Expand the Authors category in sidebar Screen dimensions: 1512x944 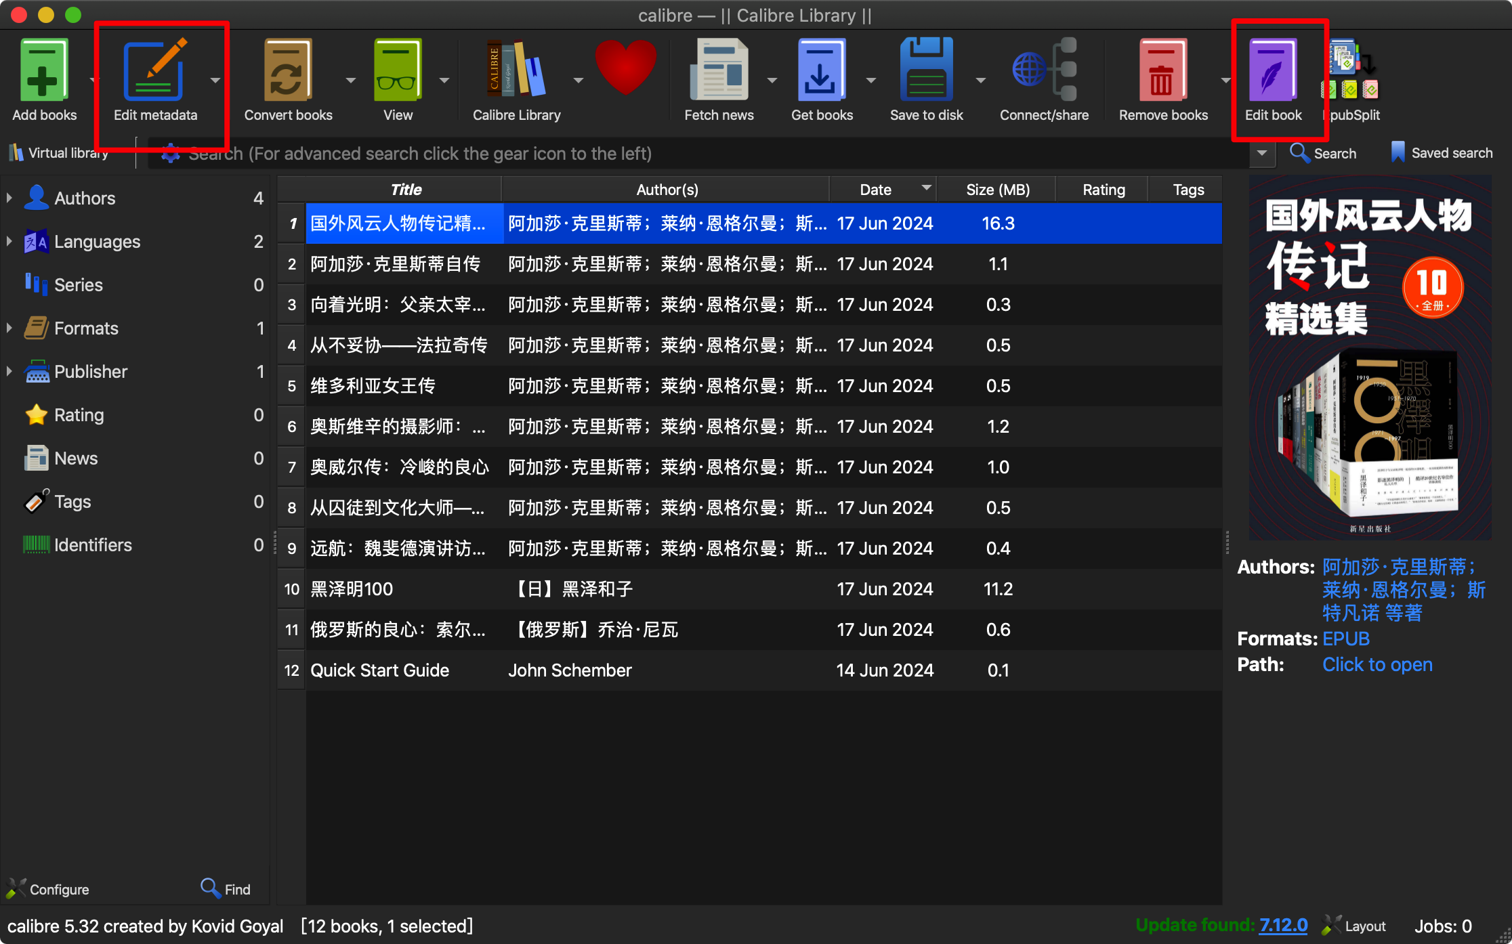(9, 198)
